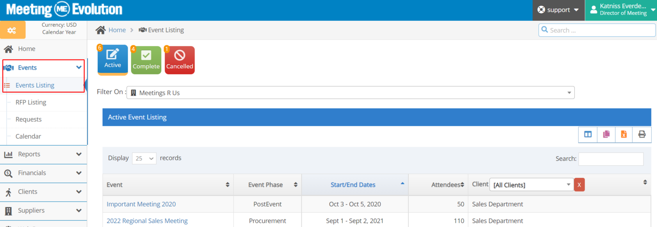
Task: Expand the Clients sidebar section
Action: tap(79, 192)
